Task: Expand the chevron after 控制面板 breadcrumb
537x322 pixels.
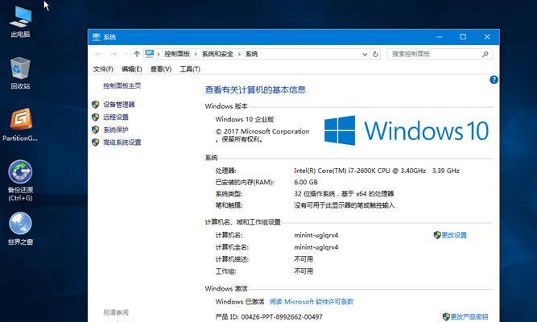Action: coord(196,54)
